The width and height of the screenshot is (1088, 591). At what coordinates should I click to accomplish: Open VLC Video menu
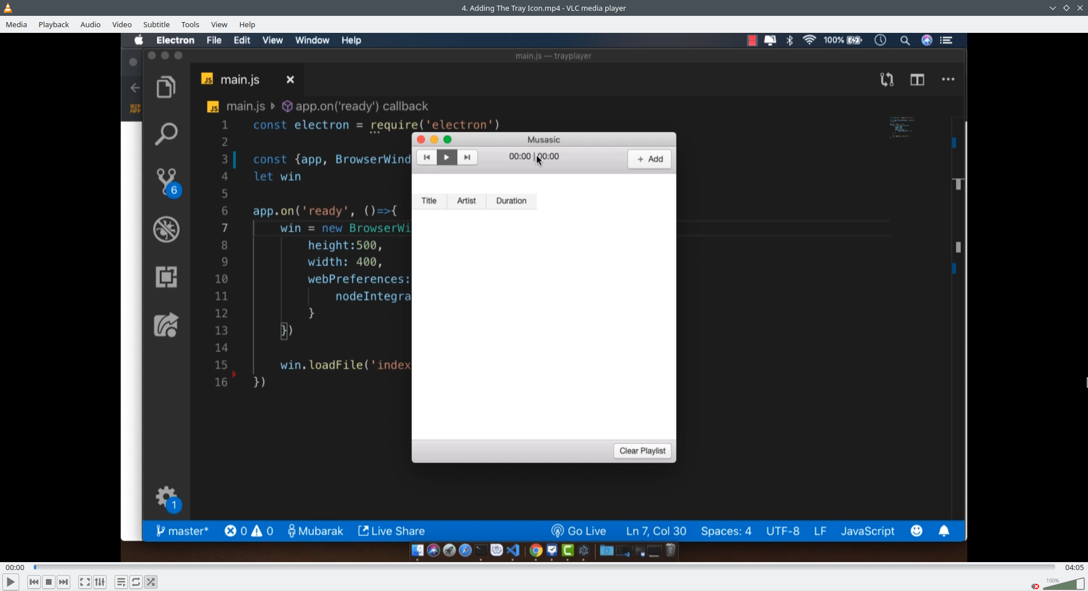click(122, 24)
